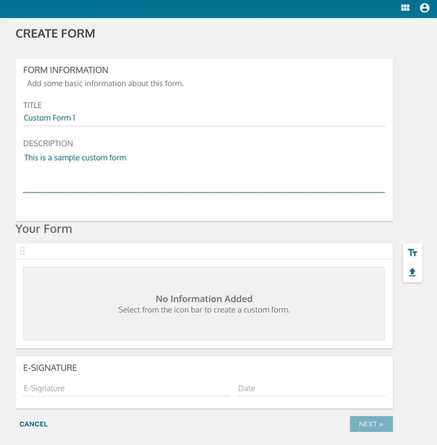Click the Your Form heading
The height and width of the screenshot is (445, 437).
(44, 229)
